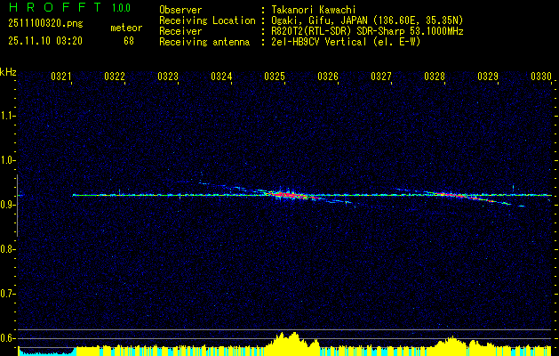Screen dimensions: 559x356
Task: Click time marker 0329
Action: point(488,76)
